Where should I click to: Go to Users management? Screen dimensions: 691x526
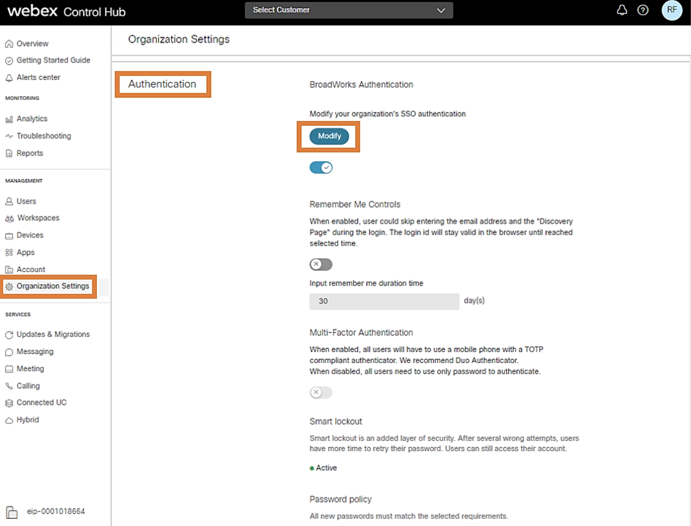click(26, 201)
